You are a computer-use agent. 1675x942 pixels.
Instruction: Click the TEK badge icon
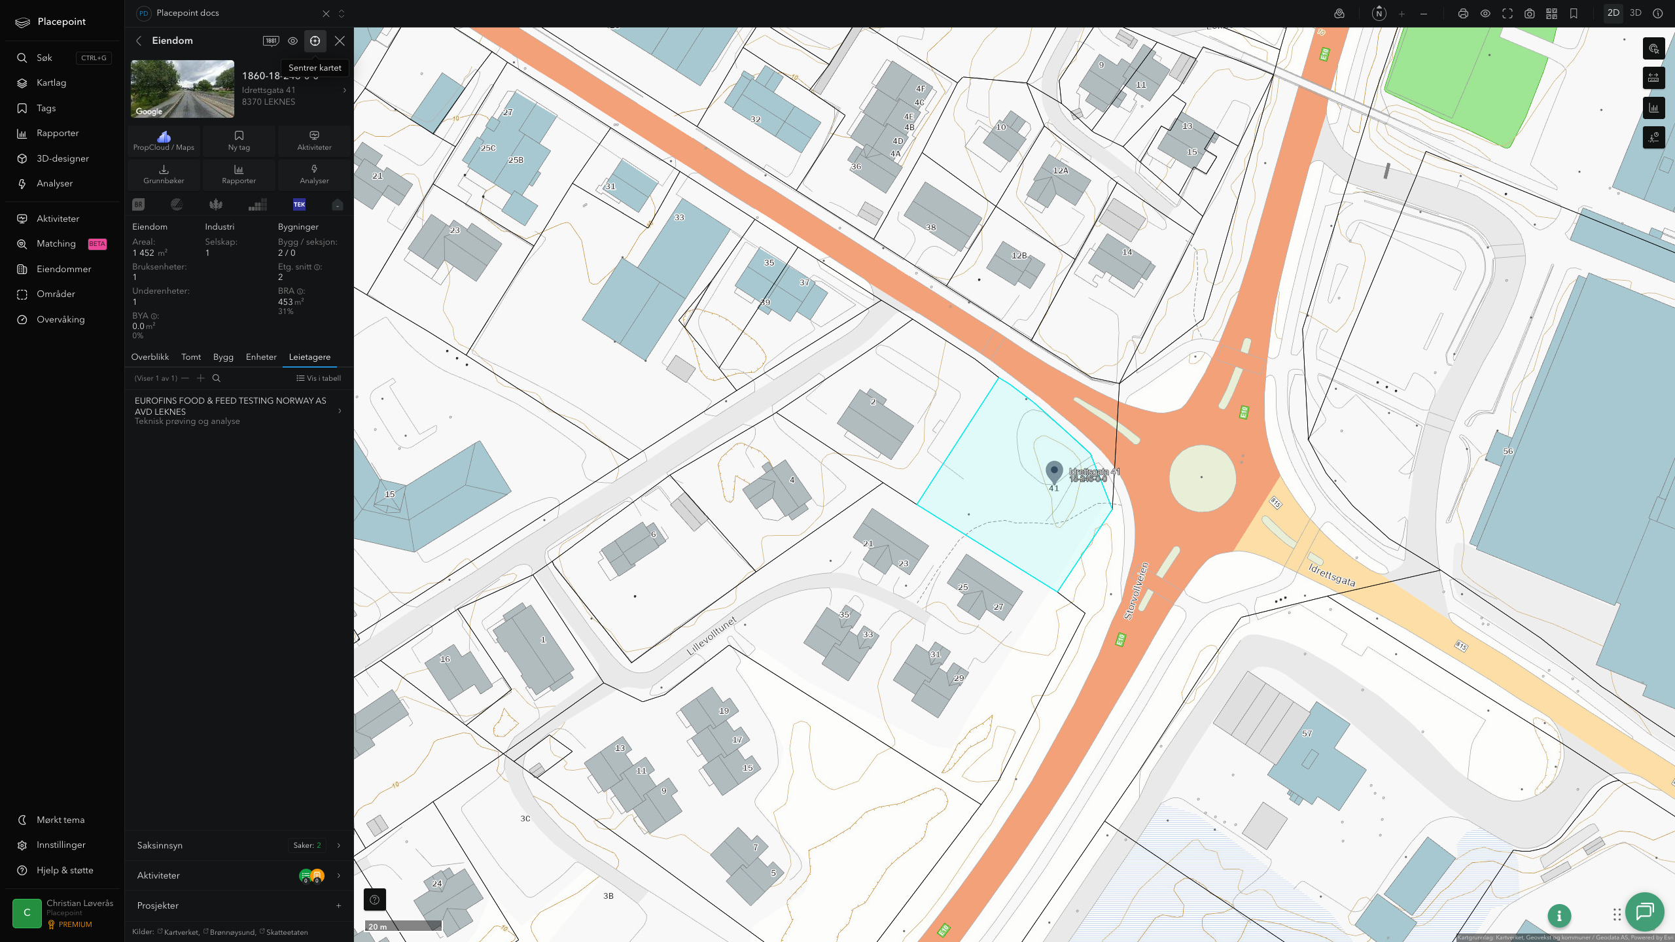[x=299, y=204]
